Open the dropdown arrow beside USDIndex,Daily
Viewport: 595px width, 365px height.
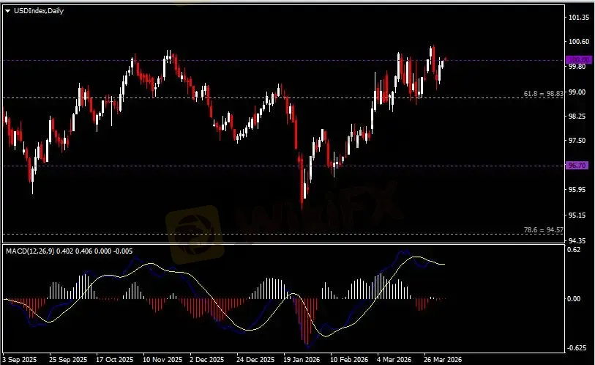coord(7,10)
